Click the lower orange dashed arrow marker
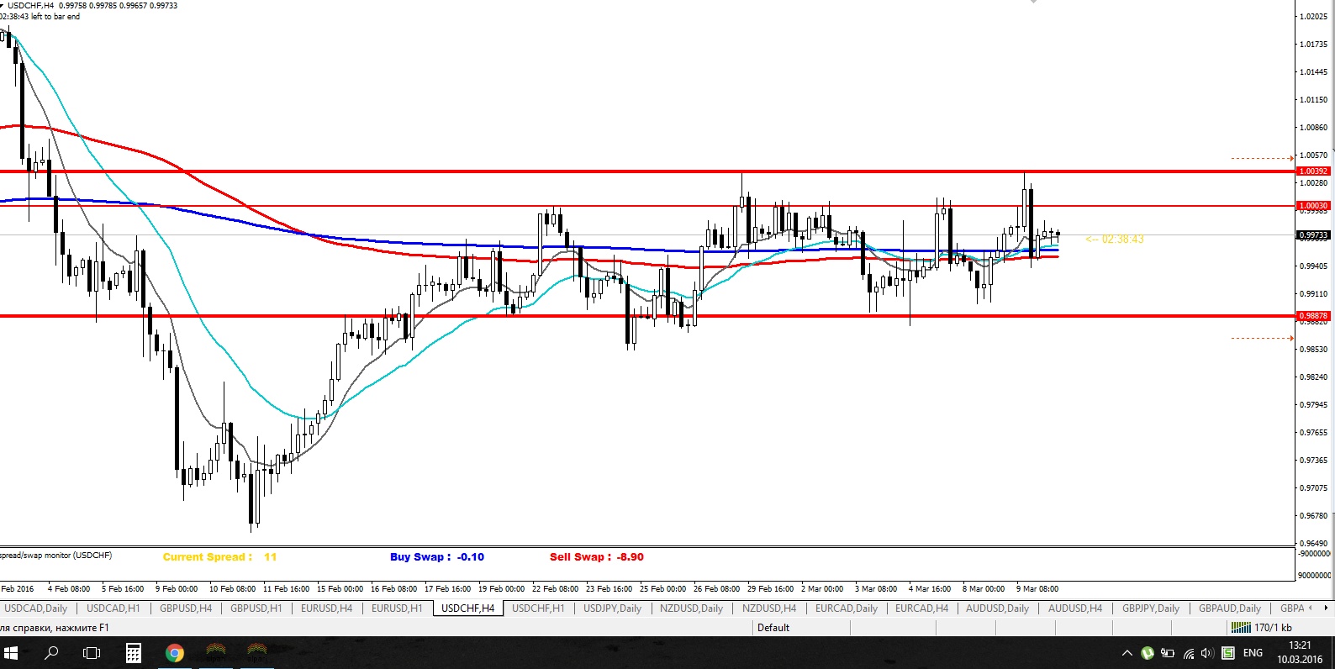This screenshot has width=1335, height=669. click(x=1263, y=338)
